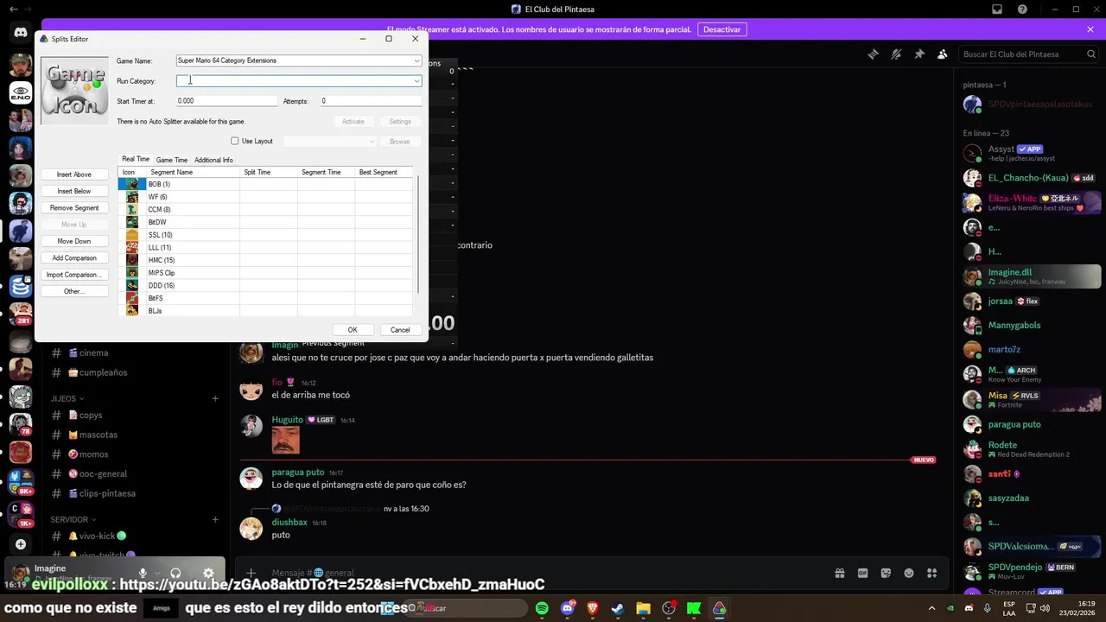Click the notification settings bell icon

(896, 54)
